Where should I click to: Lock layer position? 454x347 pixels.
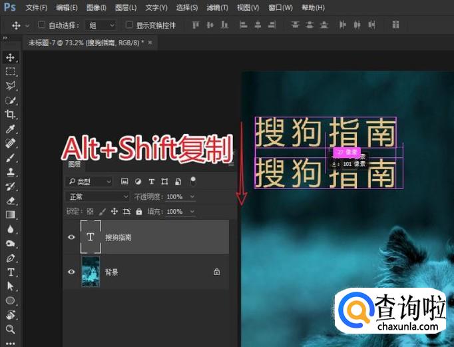[x=114, y=211]
